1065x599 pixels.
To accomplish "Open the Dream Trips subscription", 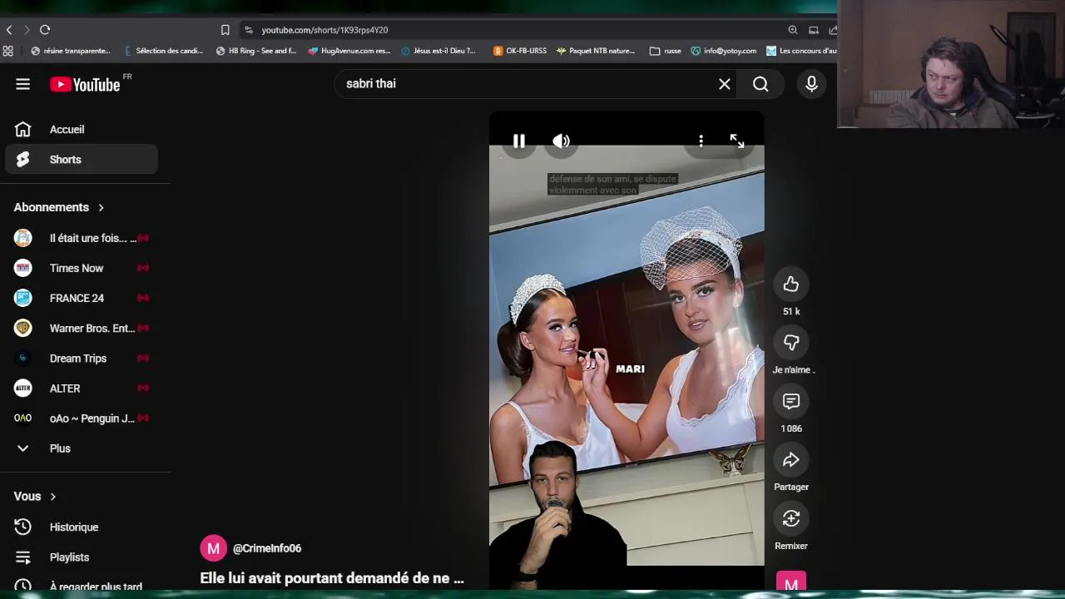I will coord(82,359).
